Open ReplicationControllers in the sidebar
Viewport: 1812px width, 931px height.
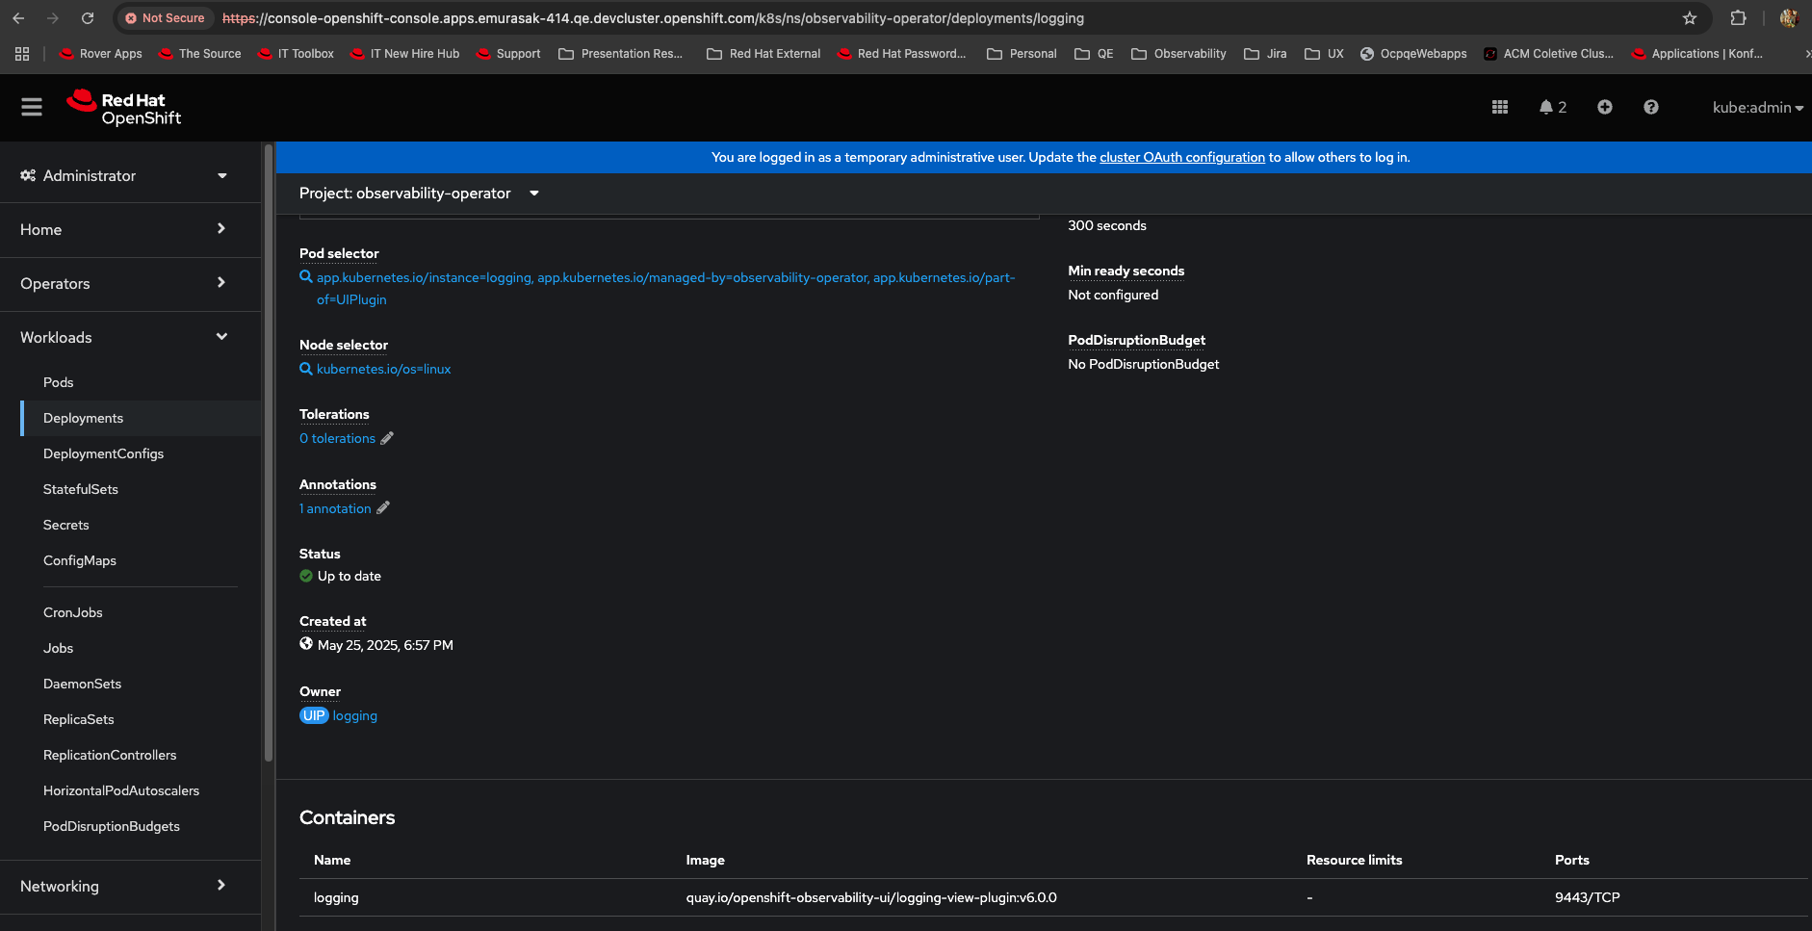coord(110,755)
